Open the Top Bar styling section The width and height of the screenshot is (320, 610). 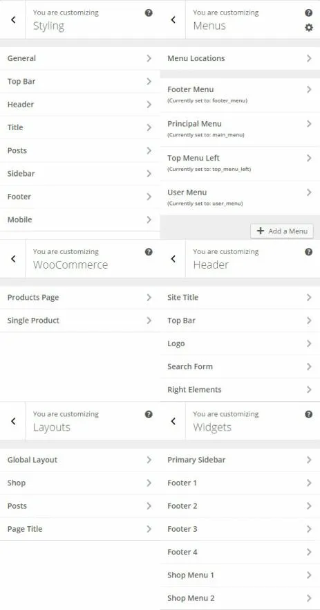click(x=80, y=81)
